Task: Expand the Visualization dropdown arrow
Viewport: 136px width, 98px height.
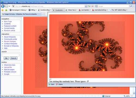Action: [x=64, y=10]
